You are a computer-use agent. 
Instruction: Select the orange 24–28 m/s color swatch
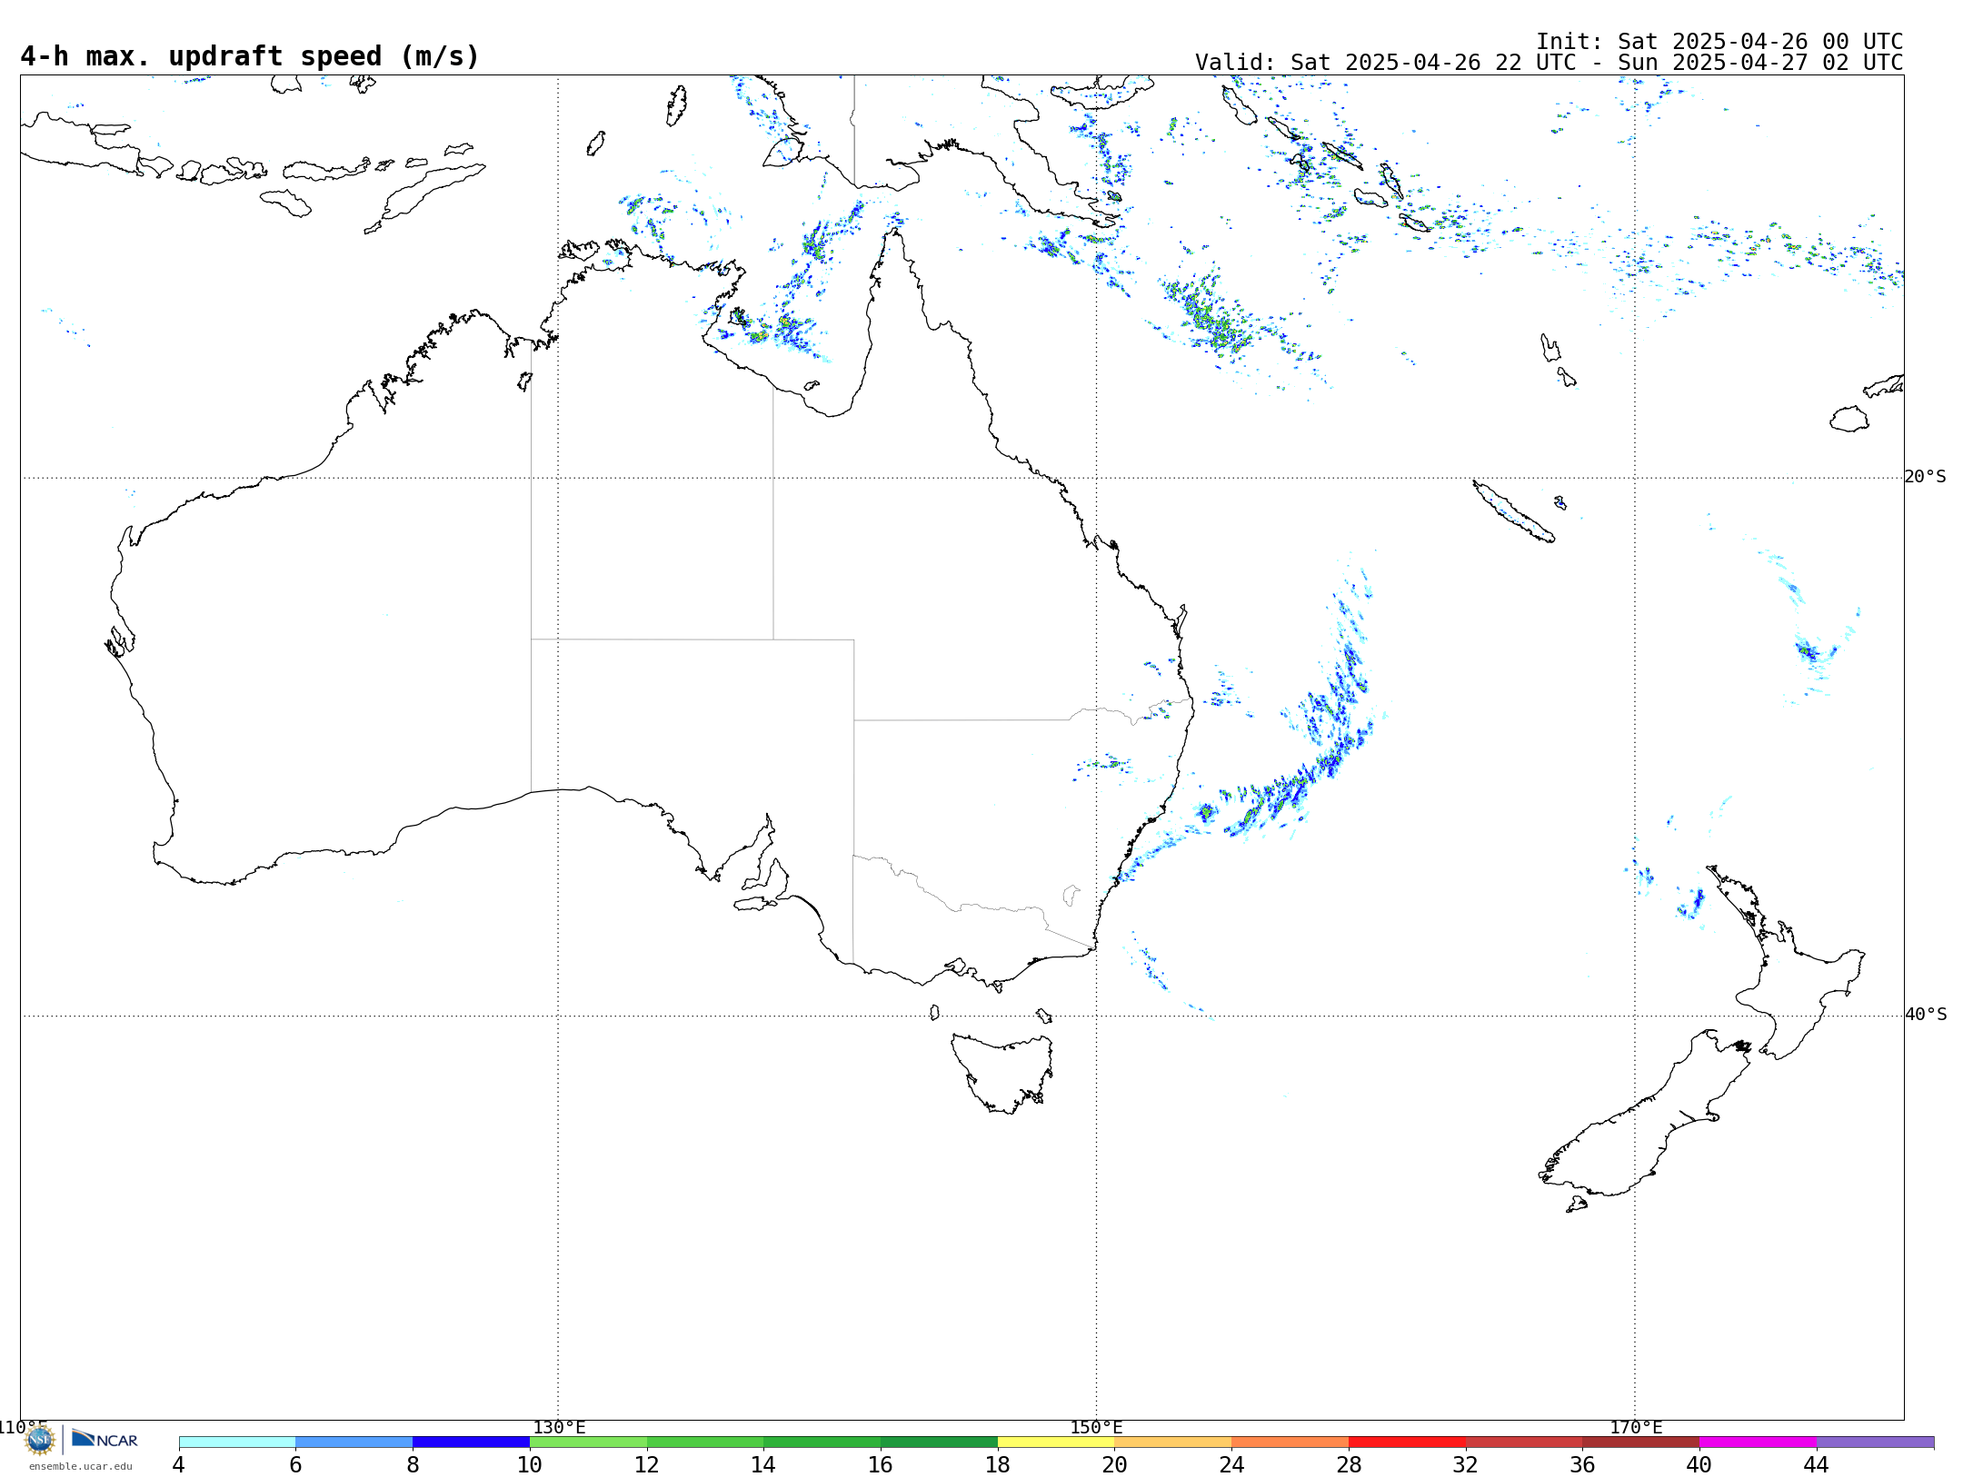[1290, 1442]
